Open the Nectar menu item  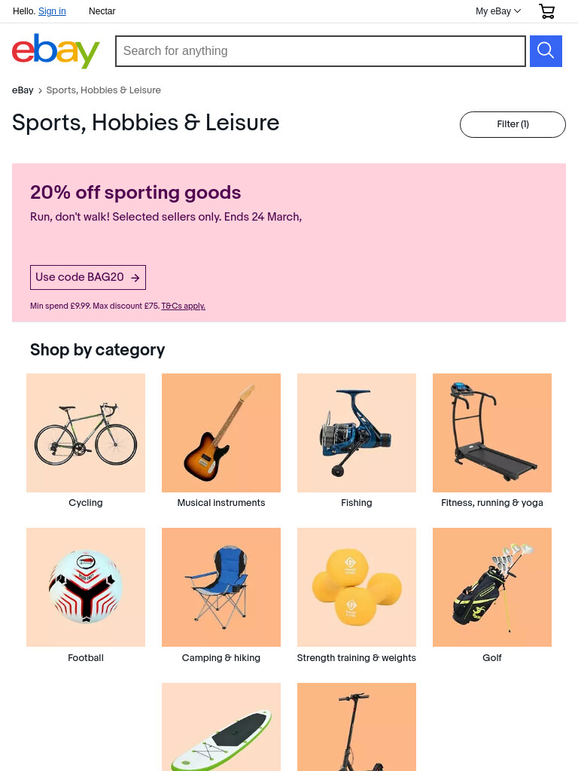coord(102,11)
